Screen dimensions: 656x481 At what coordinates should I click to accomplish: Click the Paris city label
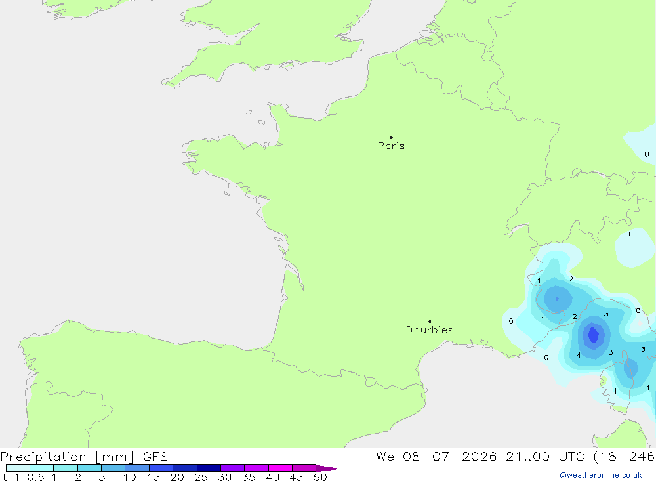point(391,146)
